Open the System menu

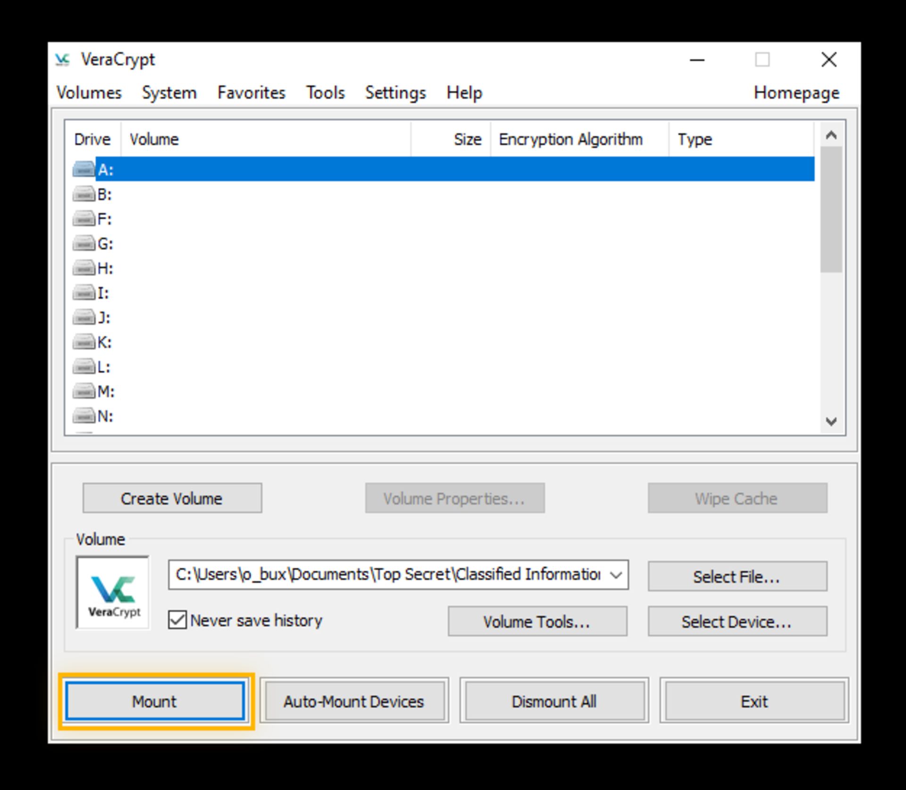click(169, 92)
